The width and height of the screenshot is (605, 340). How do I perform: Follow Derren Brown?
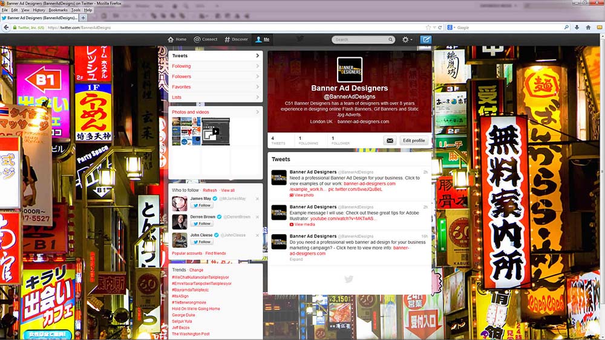pyautogui.click(x=202, y=223)
